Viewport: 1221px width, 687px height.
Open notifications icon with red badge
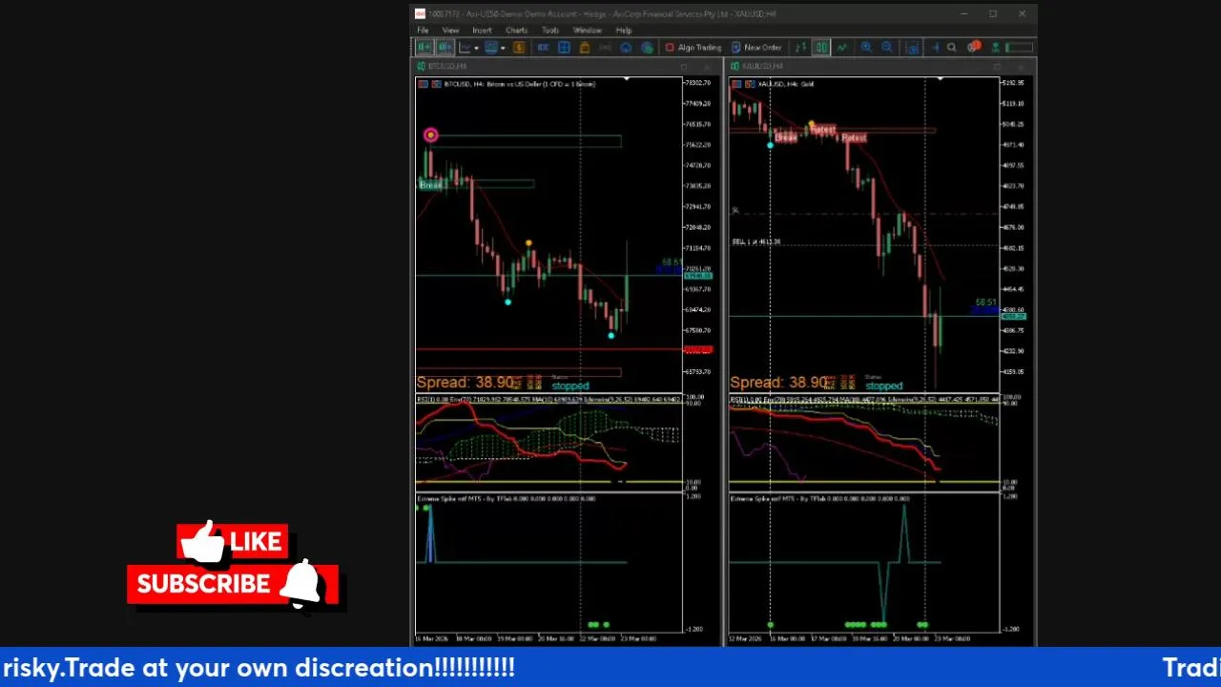tap(973, 48)
